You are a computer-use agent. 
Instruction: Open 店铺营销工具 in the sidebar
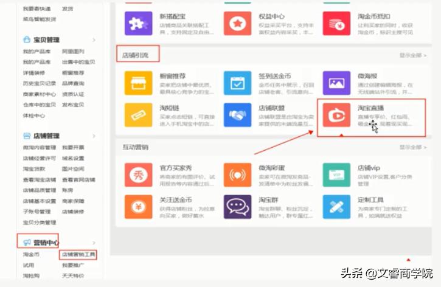pos(78,255)
